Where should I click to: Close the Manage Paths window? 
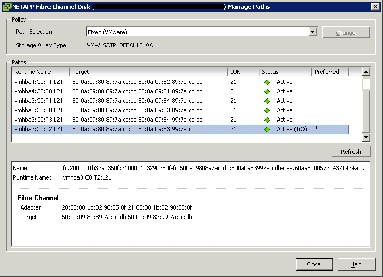(376, 7)
